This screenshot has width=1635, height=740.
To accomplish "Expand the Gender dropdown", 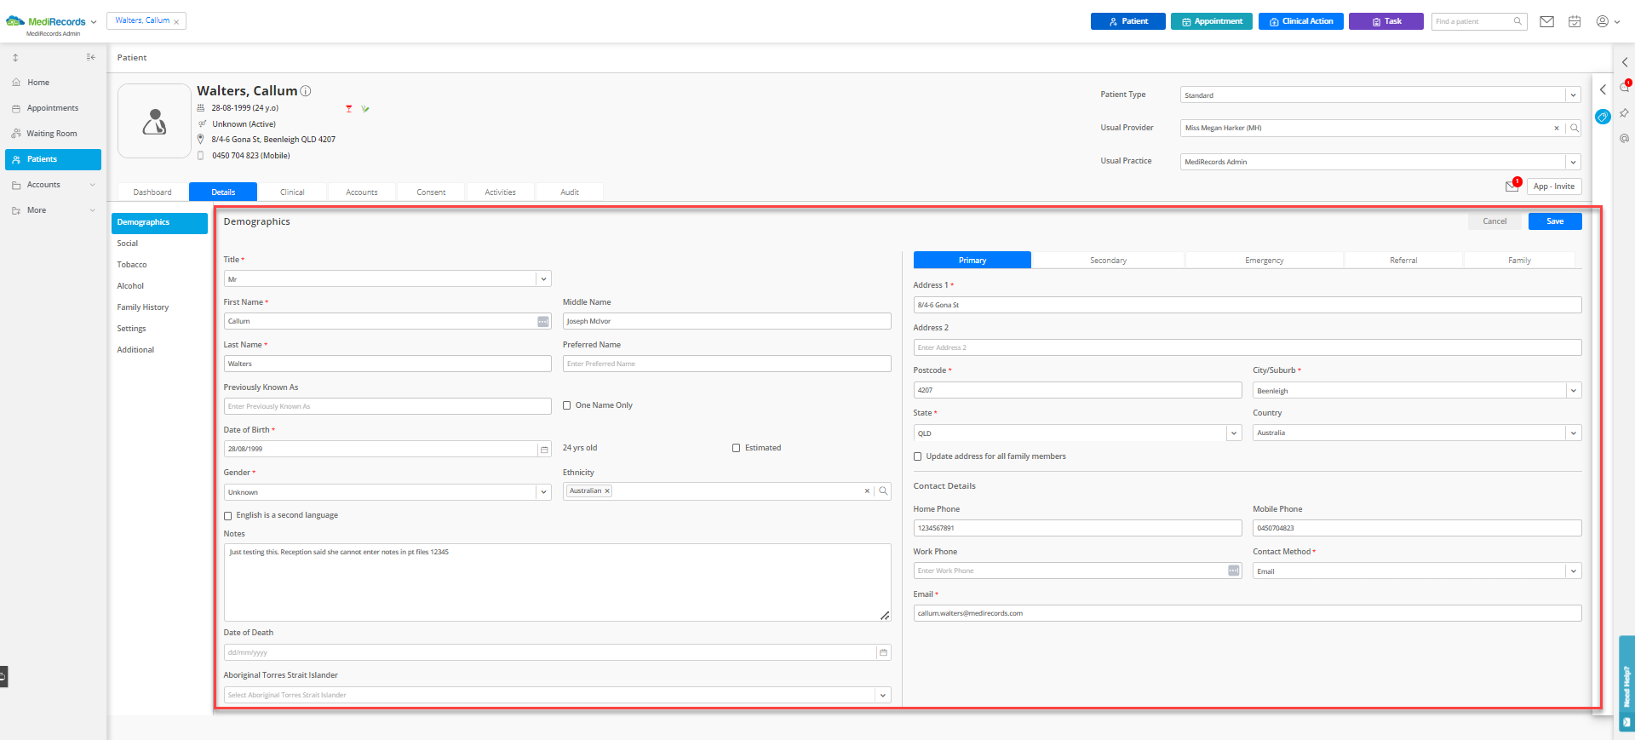I will click(542, 492).
